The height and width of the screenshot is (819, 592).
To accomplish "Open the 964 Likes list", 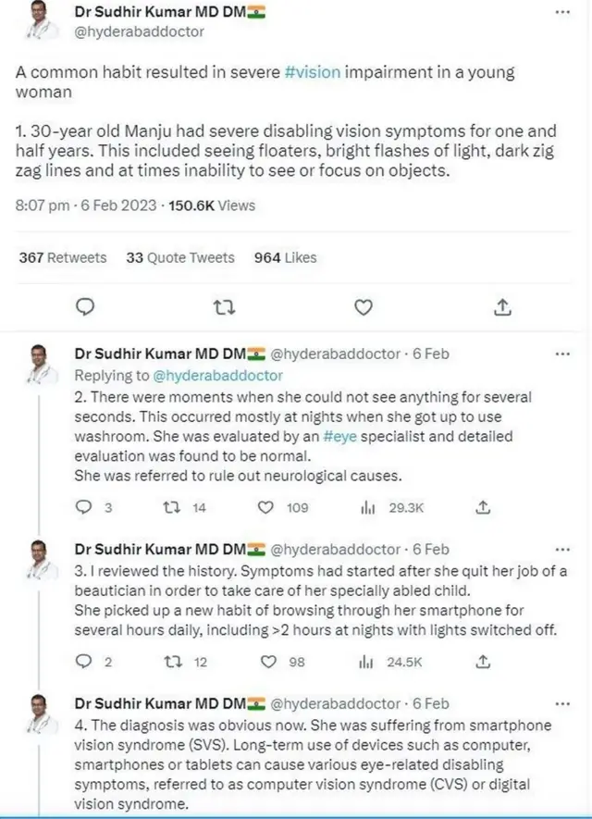I will 285,257.
